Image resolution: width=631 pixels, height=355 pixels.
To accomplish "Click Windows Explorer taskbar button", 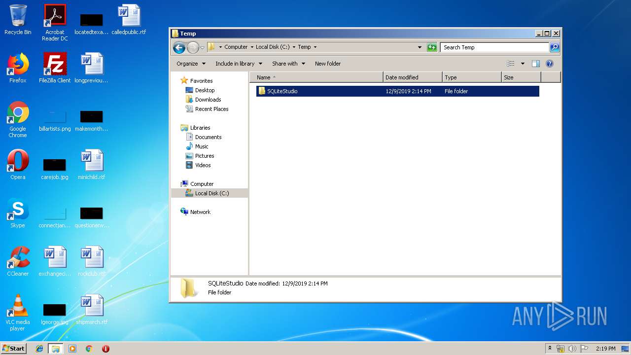I will tap(55, 349).
